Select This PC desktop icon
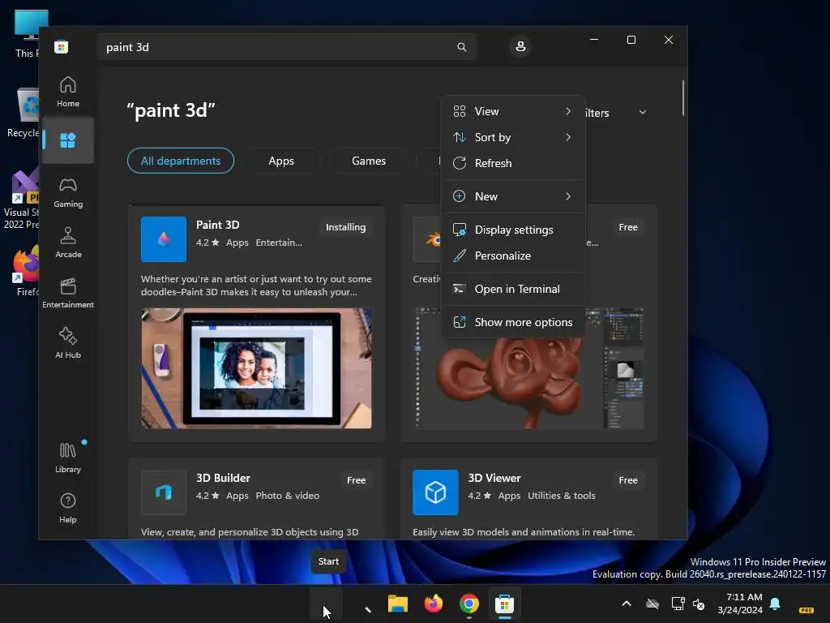The height and width of the screenshot is (623, 830). tap(27, 33)
